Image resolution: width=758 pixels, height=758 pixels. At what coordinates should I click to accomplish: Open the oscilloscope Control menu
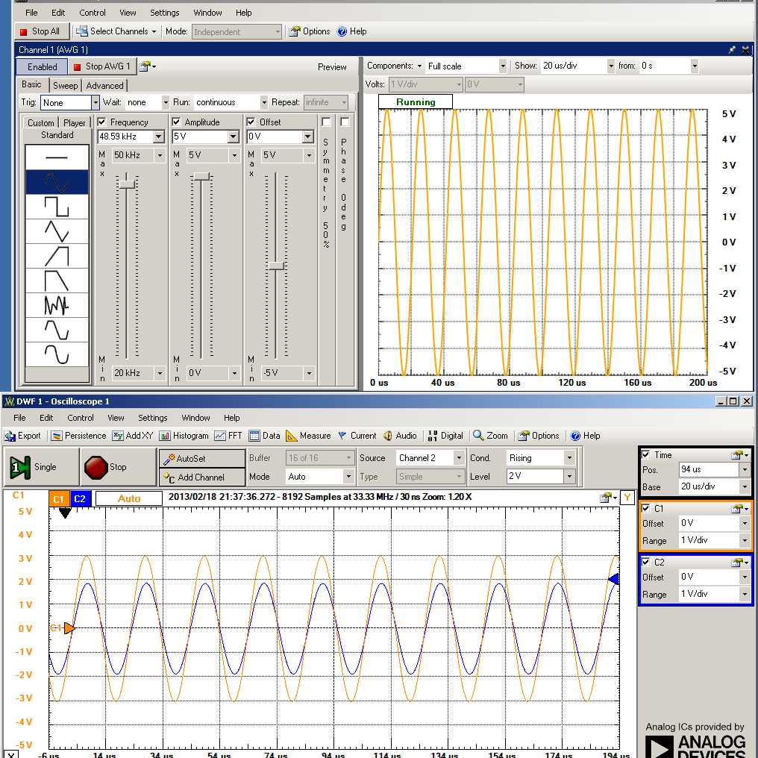point(81,418)
